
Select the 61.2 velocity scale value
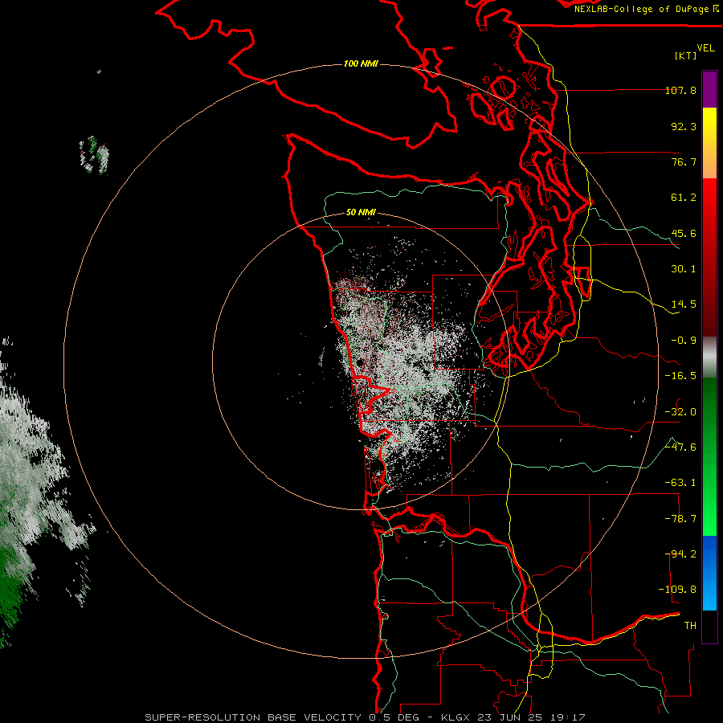684,198
